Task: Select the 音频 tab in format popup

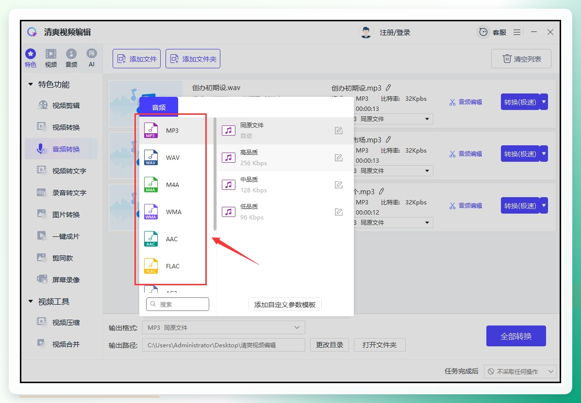Action: click(159, 107)
